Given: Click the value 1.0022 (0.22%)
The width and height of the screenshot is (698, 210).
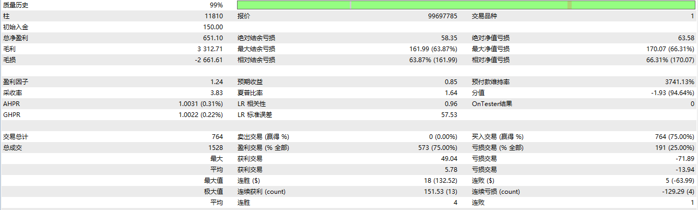Looking at the screenshot, I should 201,115.
